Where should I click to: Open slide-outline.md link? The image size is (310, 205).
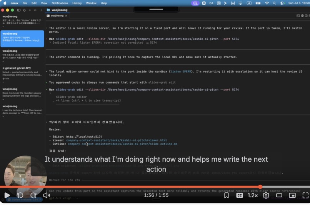123,144
